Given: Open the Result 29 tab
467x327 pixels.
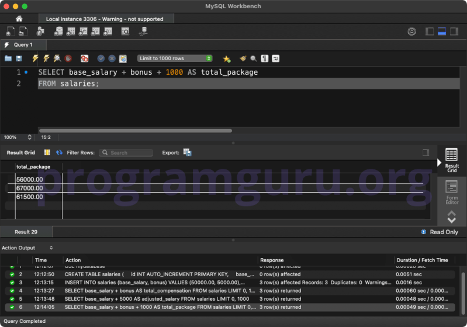Looking at the screenshot, I should tap(26, 232).
